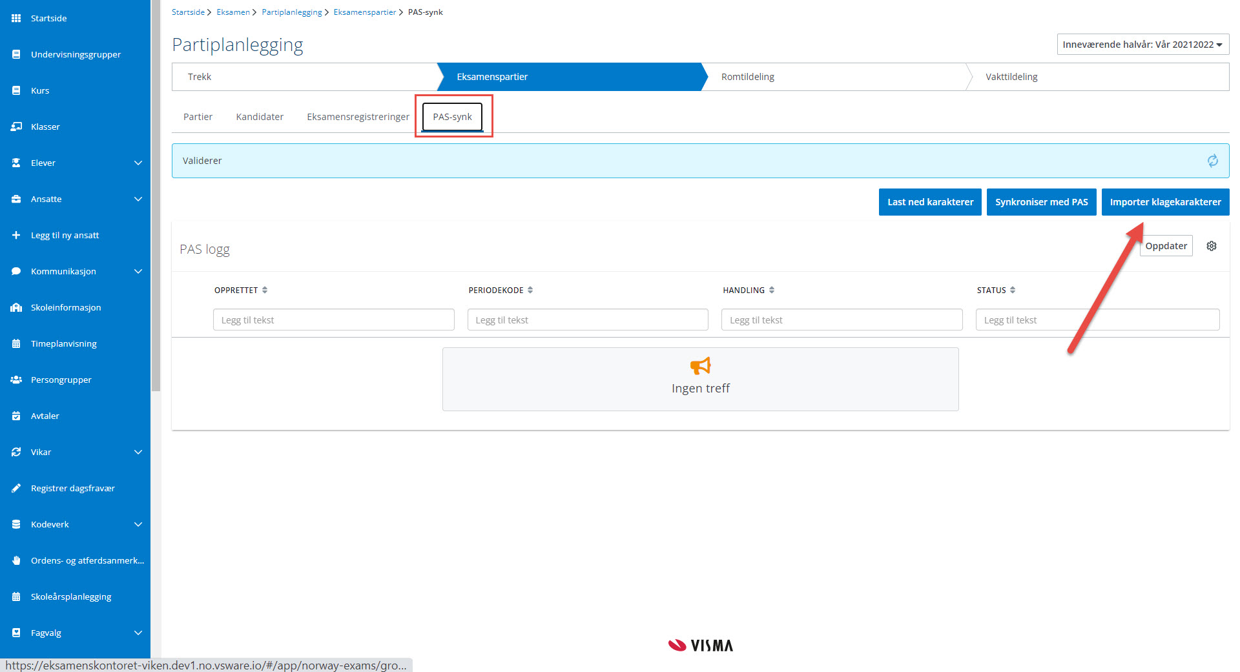Click the PERIODEKODE filter text field
This screenshot has height=672, width=1240.
588,320
